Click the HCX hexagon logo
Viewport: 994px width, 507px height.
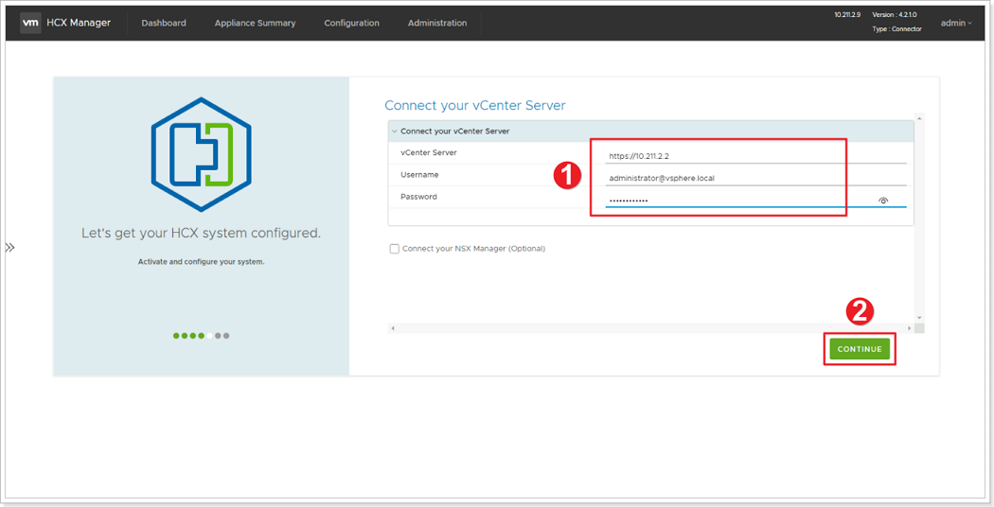201,154
